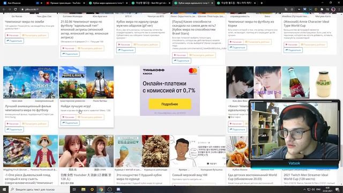
Task: Start the 'Найди лучшую игру!' cup
Action: (x=68, y=117)
